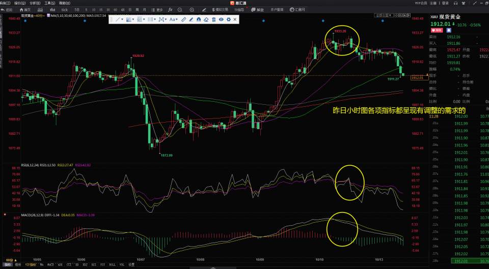Select VOL indicator tab
The width and height of the screenshot is (489, 269).
[x=122, y=264]
